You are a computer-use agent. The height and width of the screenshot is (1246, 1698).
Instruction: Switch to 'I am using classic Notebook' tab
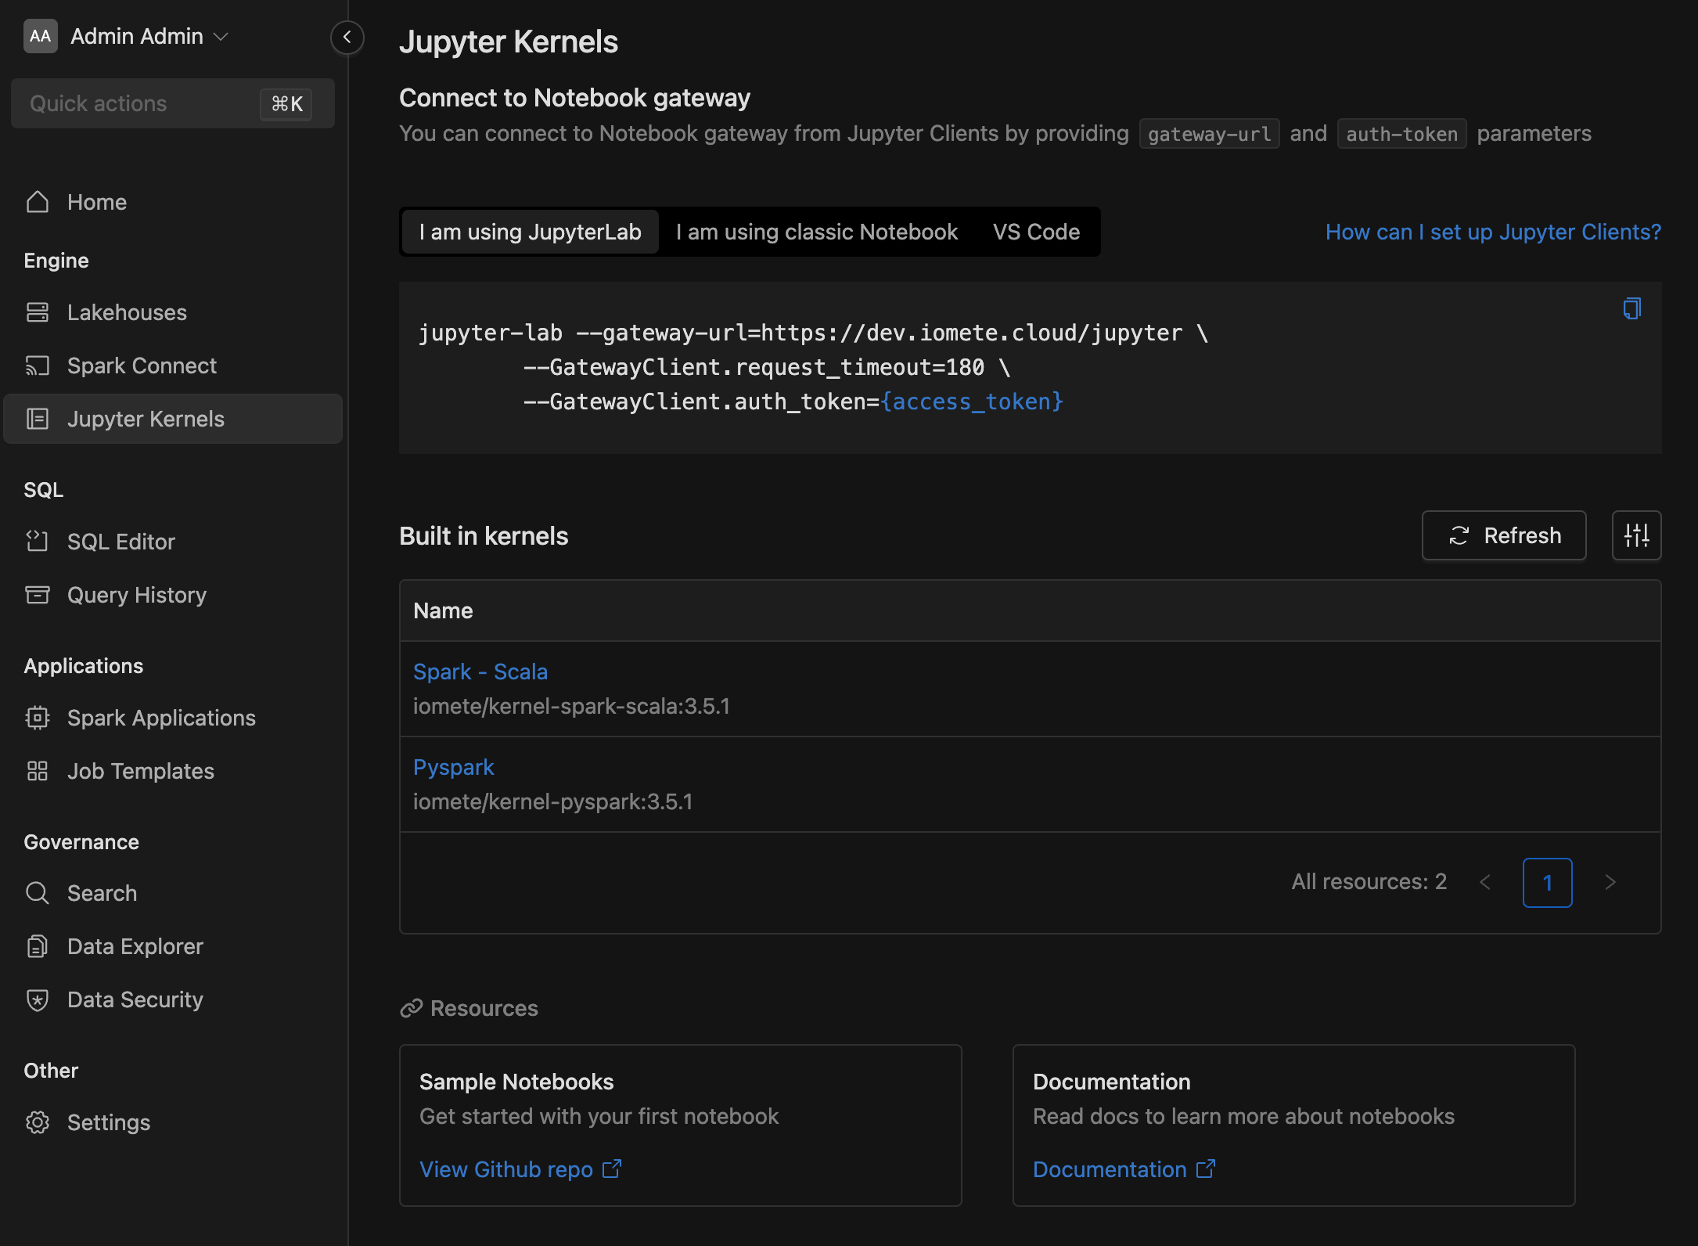816,232
